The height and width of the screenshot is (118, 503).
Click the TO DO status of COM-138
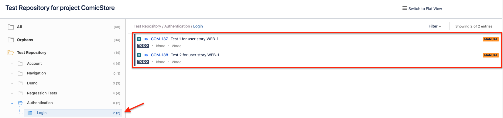coord(143,62)
